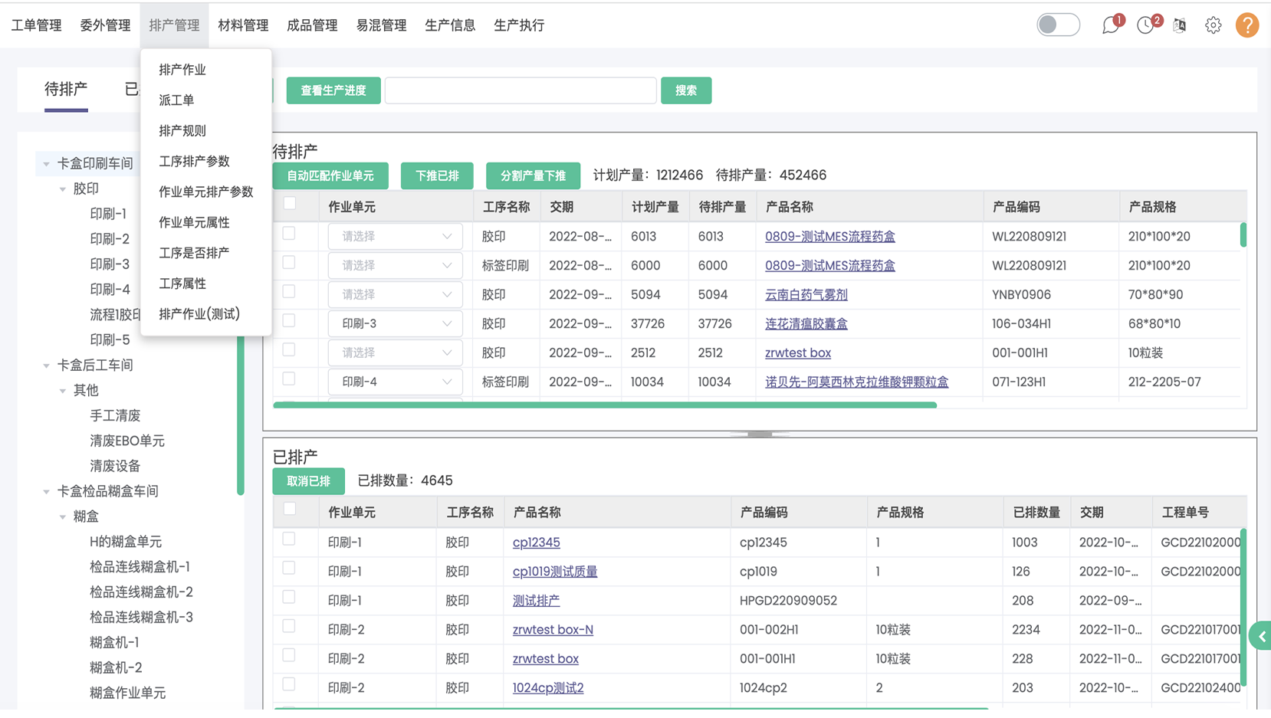Open the 1024cp测试2 product link
Image resolution: width=1271 pixels, height=718 pixels.
(548, 688)
